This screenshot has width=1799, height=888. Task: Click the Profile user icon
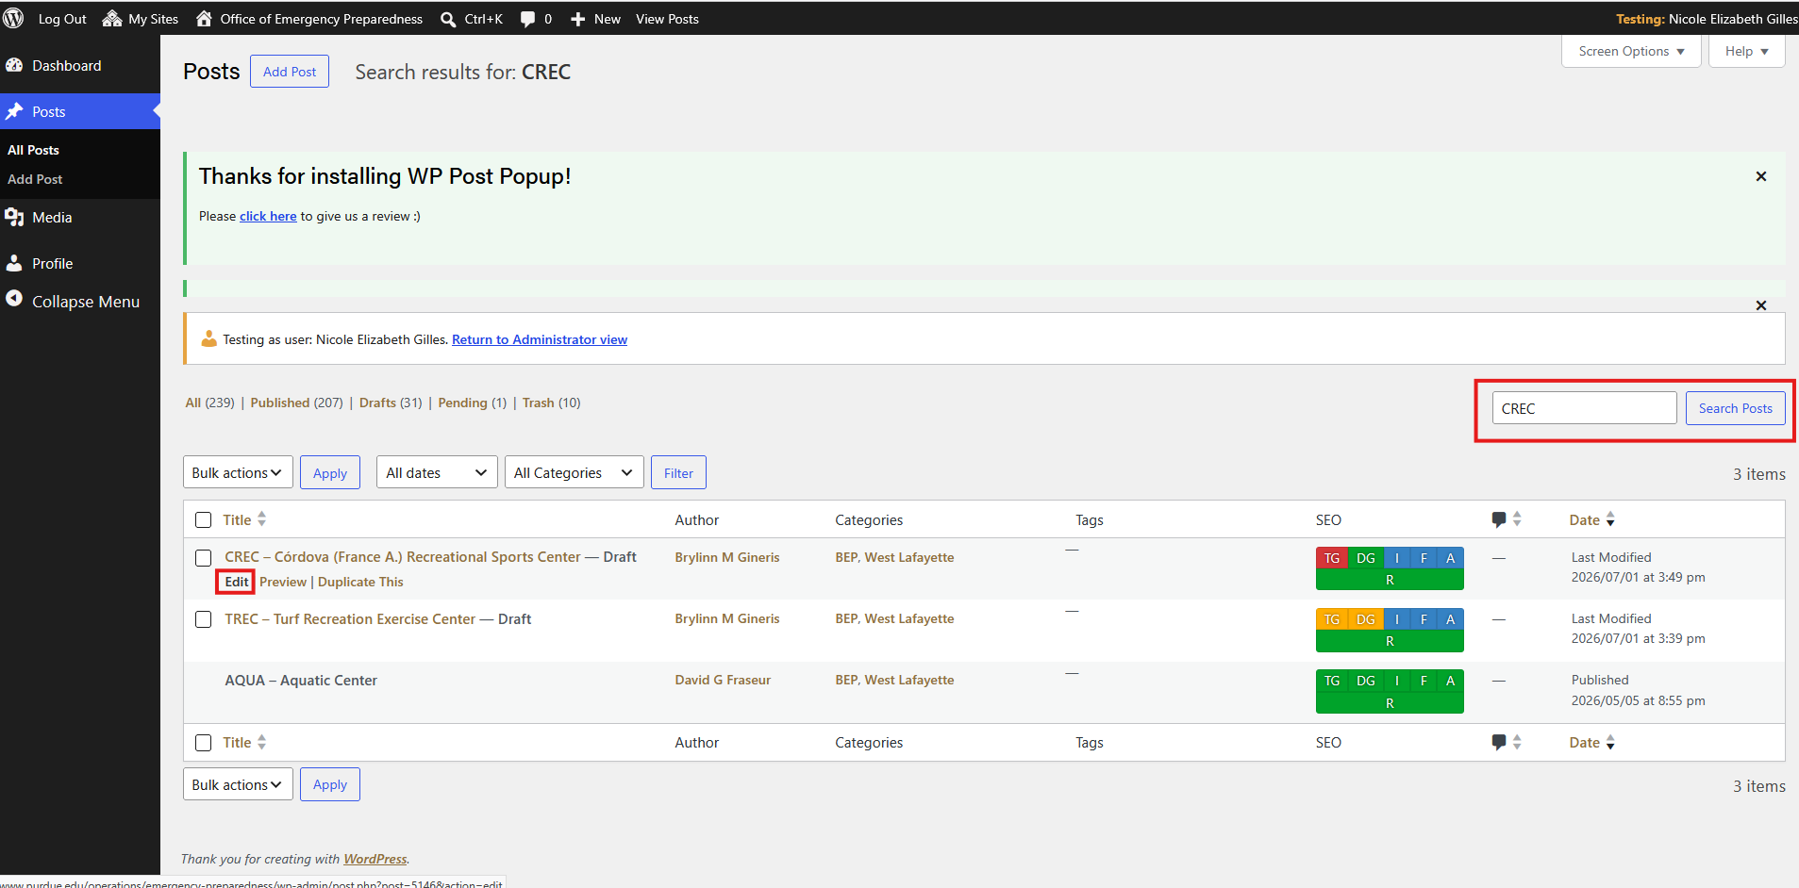click(x=14, y=263)
